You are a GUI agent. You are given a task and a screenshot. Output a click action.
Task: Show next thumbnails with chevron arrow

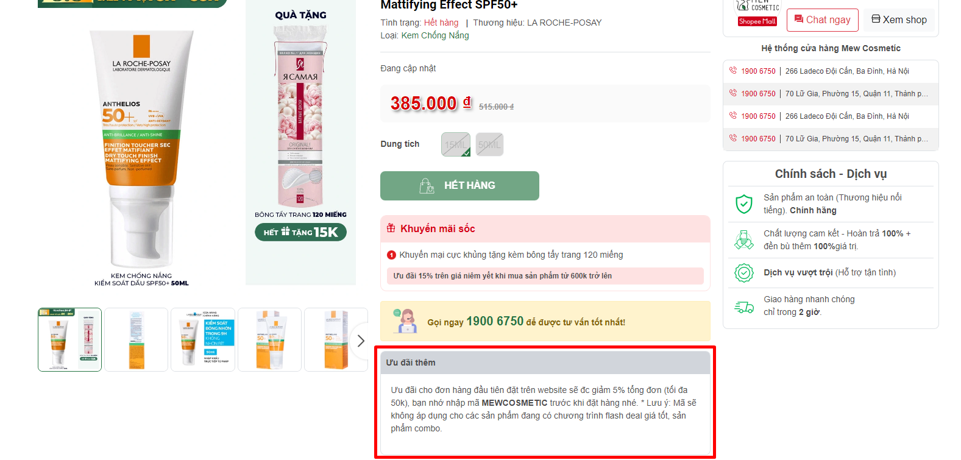[361, 341]
